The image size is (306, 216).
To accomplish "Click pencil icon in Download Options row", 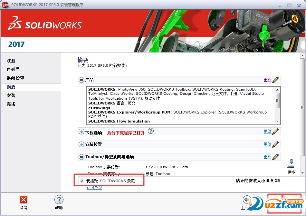I will click(275, 131).
